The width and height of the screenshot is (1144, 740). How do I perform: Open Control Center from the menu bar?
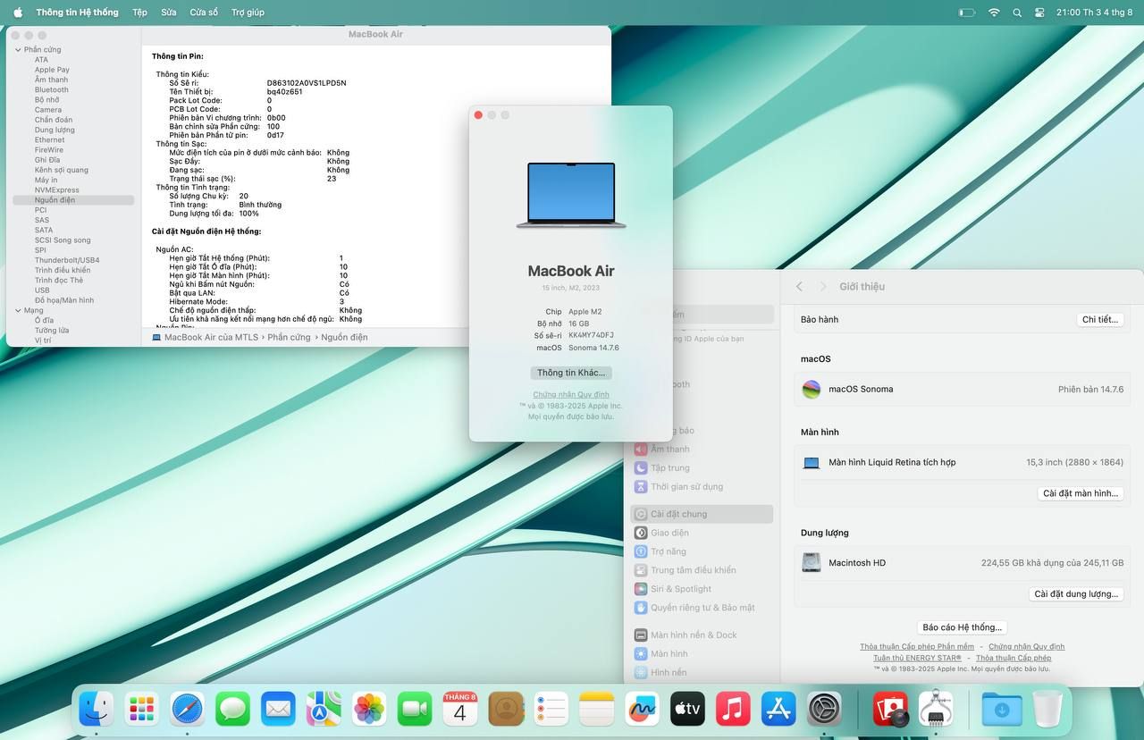[x=1039, y=13]
